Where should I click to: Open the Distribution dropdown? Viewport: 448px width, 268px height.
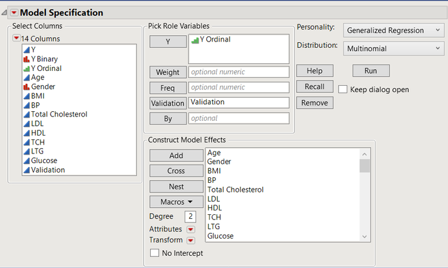point(394,48)
